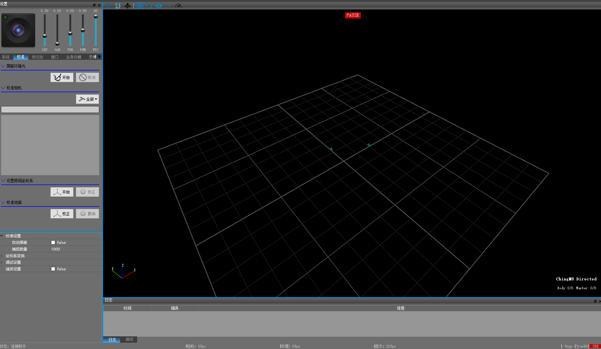Click 校正 gear button under 设置房间坐标系
Image resolution: width=601 pixels, height=349 pixels.
87,192
